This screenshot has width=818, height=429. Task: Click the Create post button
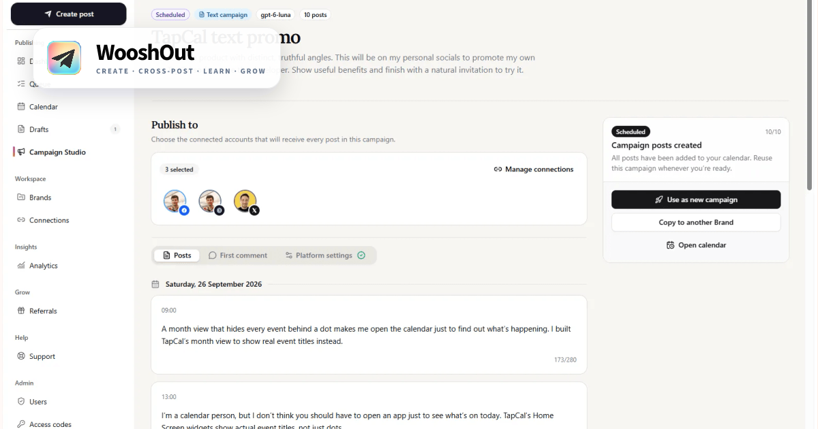(x=69, y=14)
